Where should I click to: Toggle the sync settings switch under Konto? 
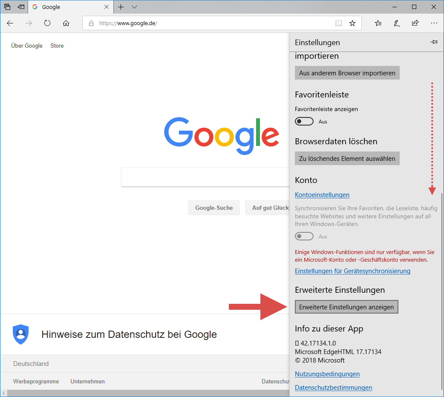click(x=304, y=236)
